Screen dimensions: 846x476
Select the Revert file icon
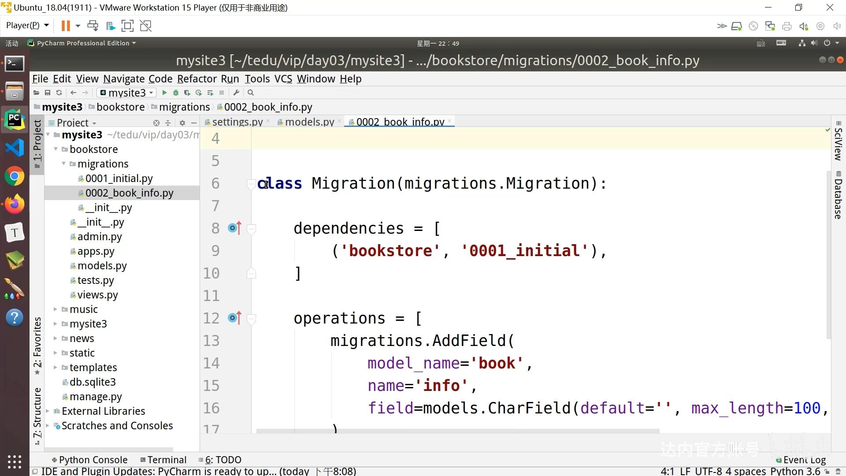tap(58, 93)
